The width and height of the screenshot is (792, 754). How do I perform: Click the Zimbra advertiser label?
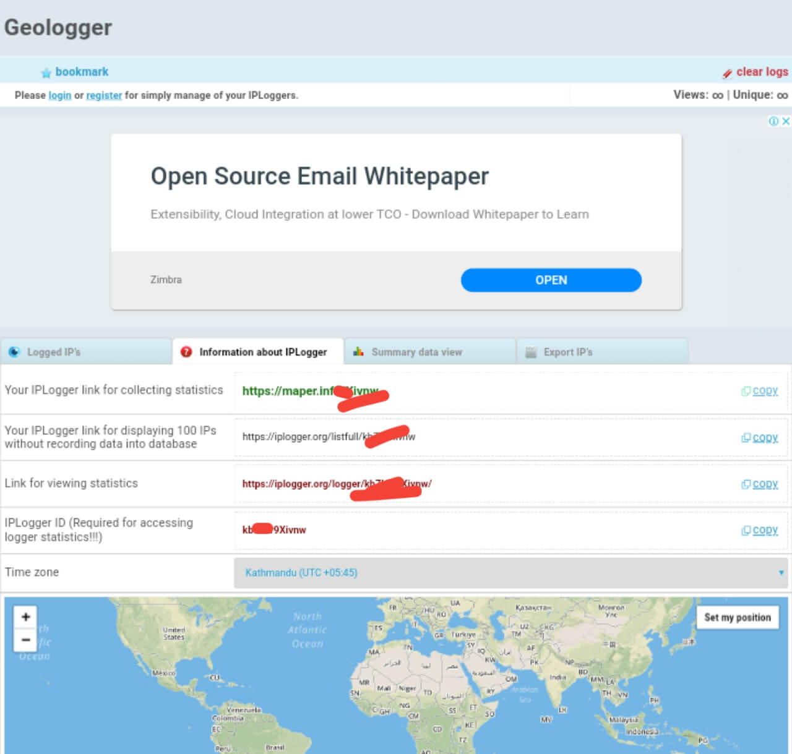click(166, 280)
